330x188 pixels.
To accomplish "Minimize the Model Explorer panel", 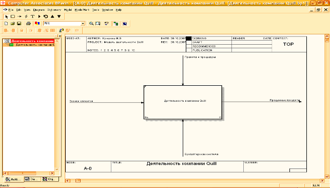I will click(x=56, y=36).
